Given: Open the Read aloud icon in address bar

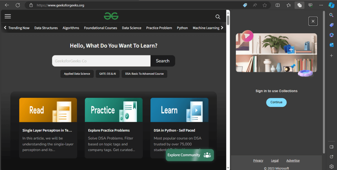Looking at the screenshot, I should click(255, 5).
